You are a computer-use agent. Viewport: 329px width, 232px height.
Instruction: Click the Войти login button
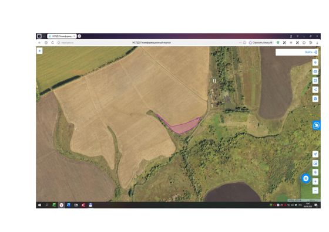point(311,52)
